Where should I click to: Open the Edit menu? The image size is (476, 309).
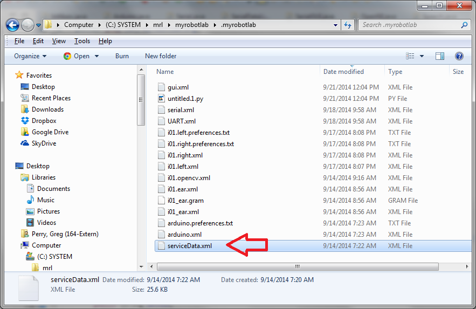pyautogui.click(x=38, y=41)
